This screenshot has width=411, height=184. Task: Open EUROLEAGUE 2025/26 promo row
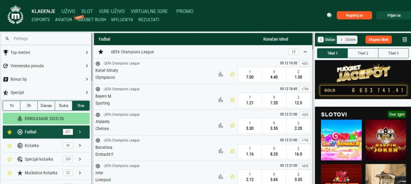click(46, 119)
